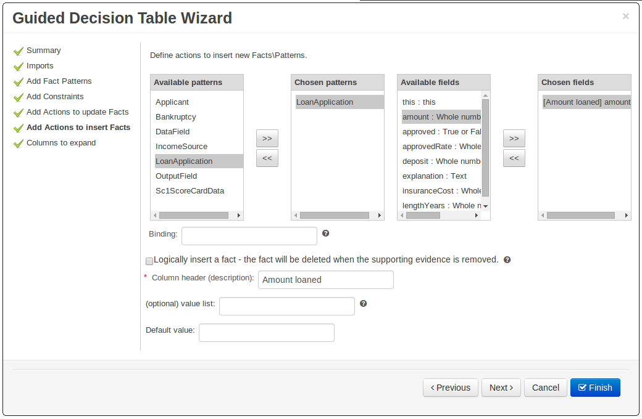The image size is (642, 419).
Task: Close the wizard with the X icon
Action: click(x=625, y=17)
